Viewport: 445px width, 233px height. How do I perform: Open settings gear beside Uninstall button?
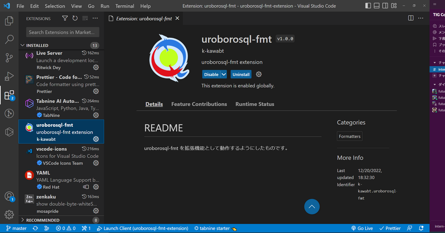tap(259, 74)
